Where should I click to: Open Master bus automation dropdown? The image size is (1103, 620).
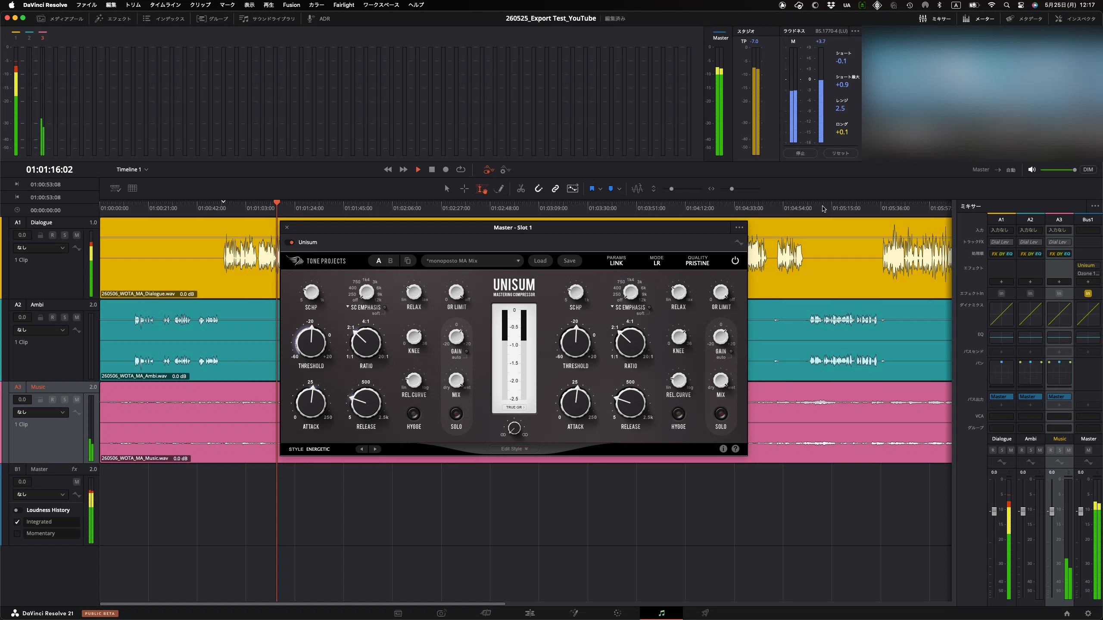[40, 494]
